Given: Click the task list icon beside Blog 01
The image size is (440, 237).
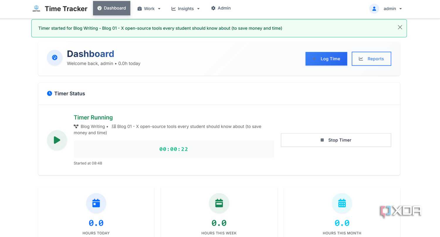Looking at the screenshot, I should 114,127.
